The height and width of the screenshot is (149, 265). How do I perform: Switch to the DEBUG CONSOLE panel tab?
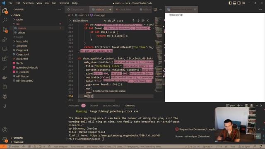click(x=111, y=106)
